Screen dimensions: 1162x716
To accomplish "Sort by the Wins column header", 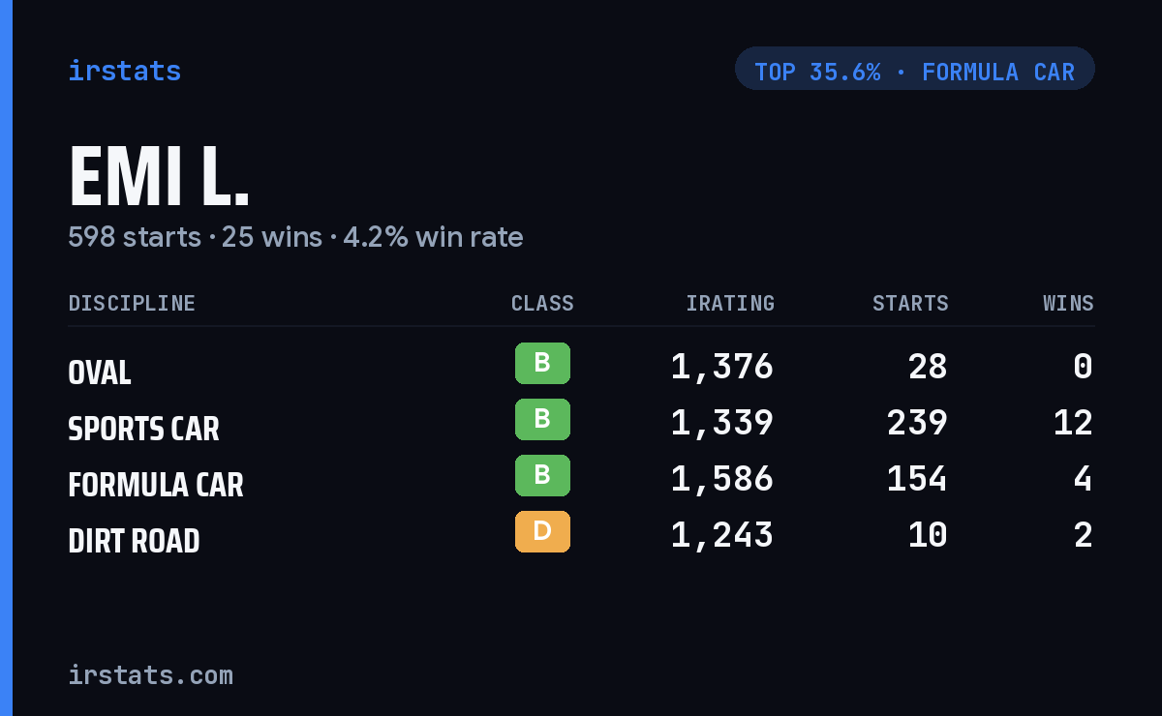I will [x=1068, y=304].
